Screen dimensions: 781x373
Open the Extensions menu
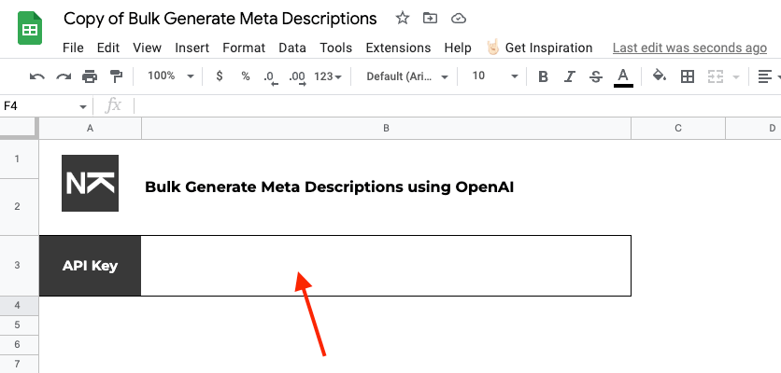pos(398,48)
